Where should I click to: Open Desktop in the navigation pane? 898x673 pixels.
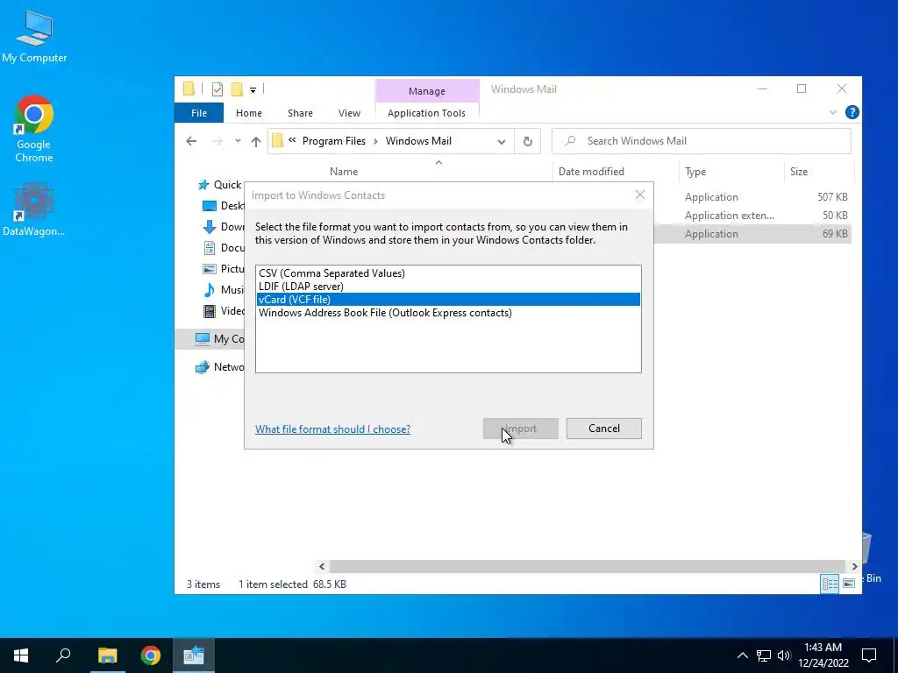pyautogui.click(x=224, y=206)
